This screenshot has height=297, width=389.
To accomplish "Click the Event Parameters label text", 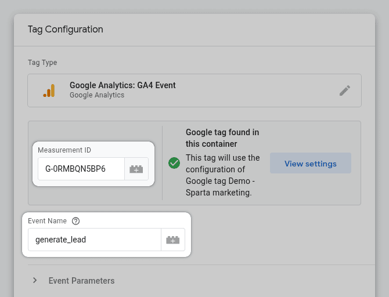I will pyautogui.click(x=81, y=281).
